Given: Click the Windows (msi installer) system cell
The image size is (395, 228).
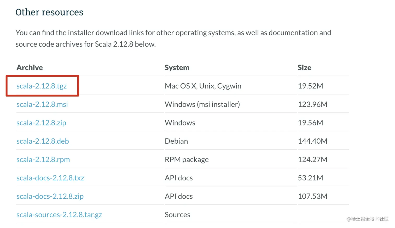Looking at the screenshot, I should coord(202,104).
